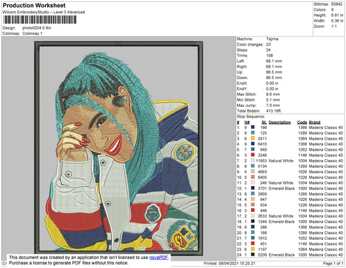Select Max Stitch value '8.6 mm'
Screen dimensions: 346x268
coord(273,94)
